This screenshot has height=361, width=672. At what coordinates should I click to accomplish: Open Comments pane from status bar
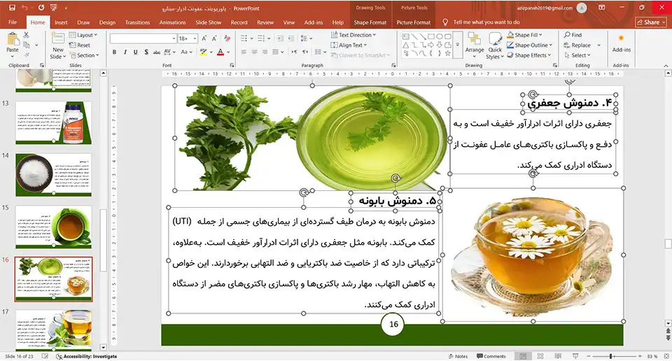[491, 356]
